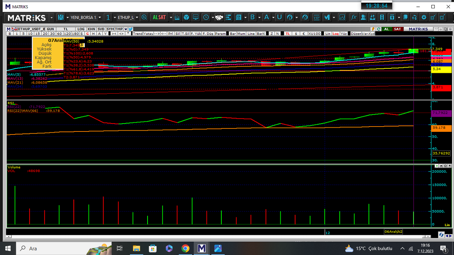Screen dimensions: 454x255
Task: Click the news page icon in toolbar
Action: [x=238, y=17]
